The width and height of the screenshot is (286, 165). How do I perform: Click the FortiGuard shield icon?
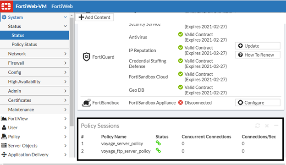pos(87,57)
